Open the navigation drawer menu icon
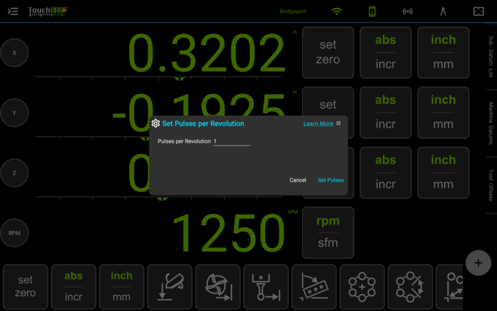The width and height of the screenshot is (497, 311). 12,11
